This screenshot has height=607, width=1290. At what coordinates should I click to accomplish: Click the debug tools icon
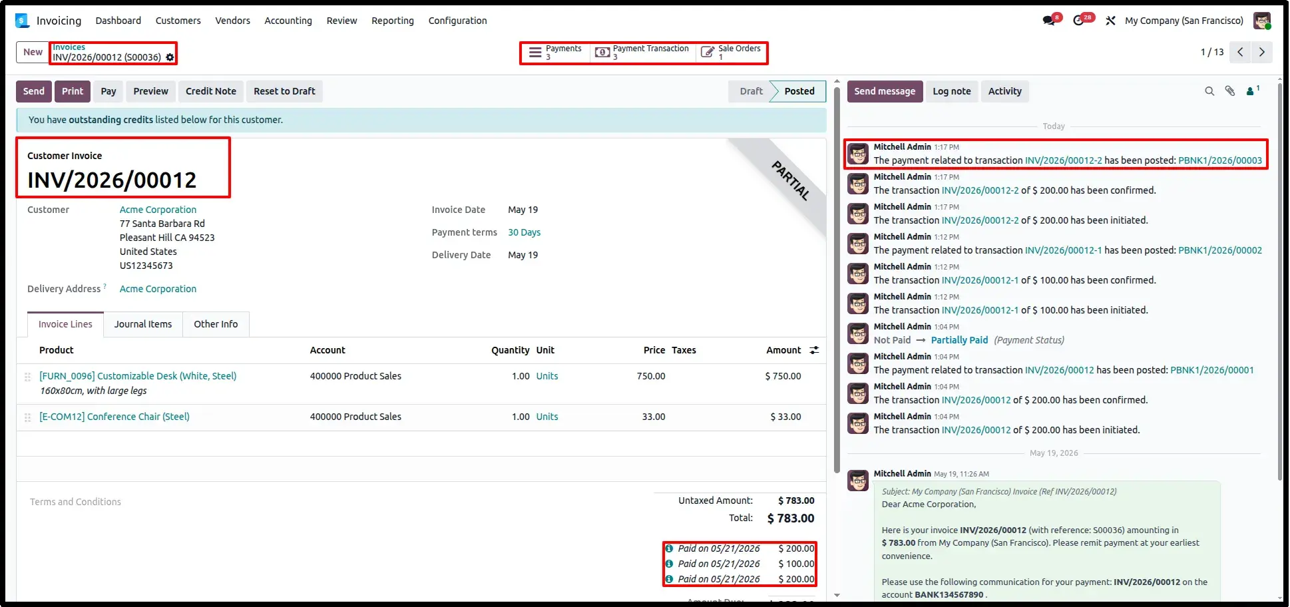pyautogui.click(x=1110, y=21)
